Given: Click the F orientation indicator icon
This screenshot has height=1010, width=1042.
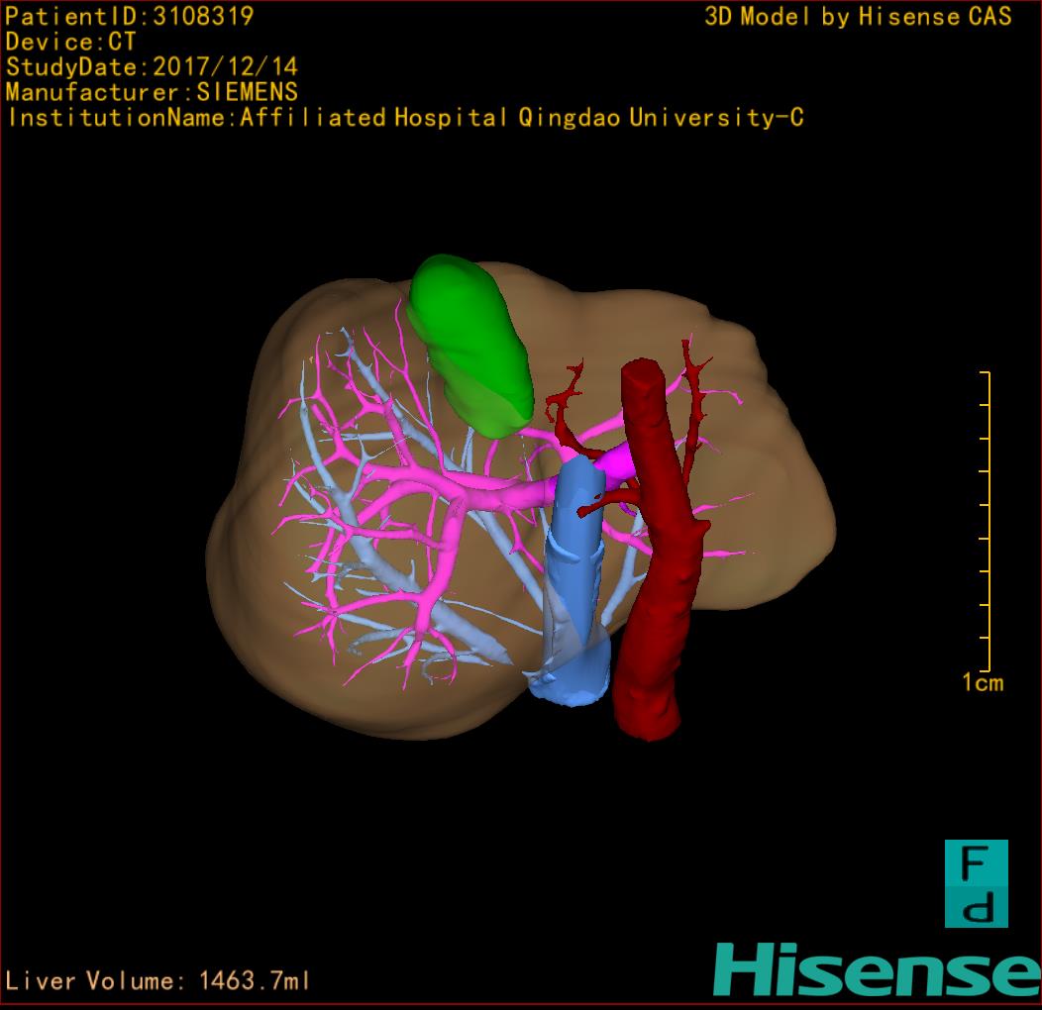Looking at the screenshot, I should (976, 883).
